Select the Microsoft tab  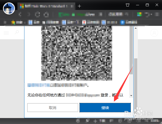47,6
